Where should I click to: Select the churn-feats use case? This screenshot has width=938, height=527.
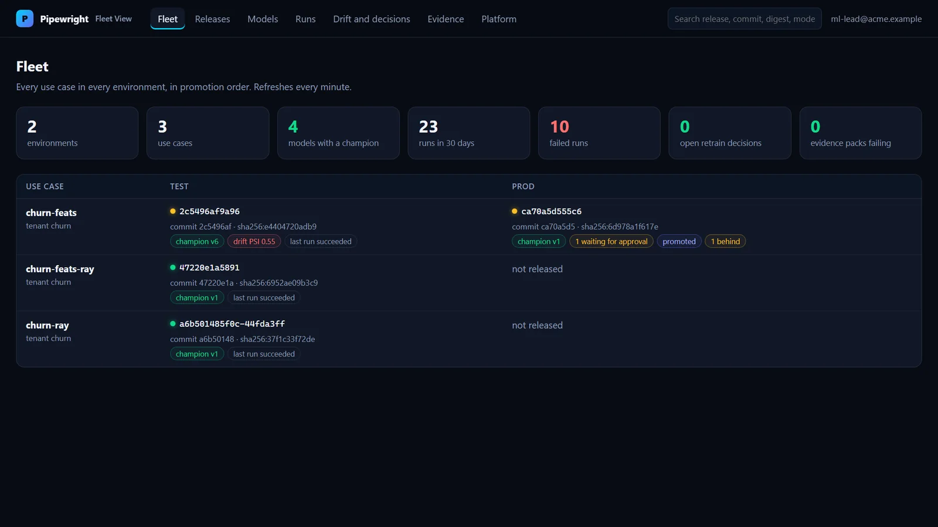click(x=52, y=213)
